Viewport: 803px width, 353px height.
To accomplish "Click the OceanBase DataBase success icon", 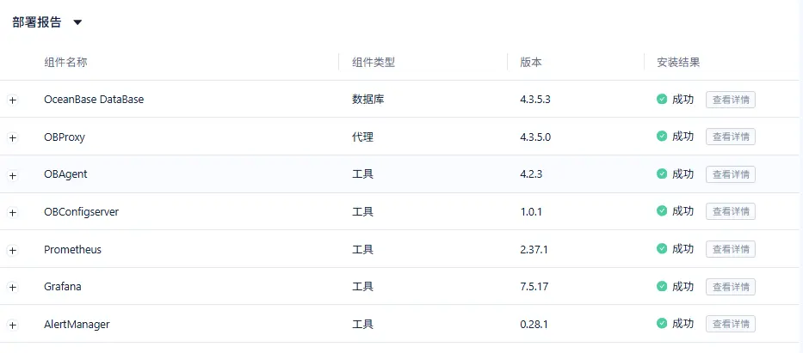I will (662, 99).
